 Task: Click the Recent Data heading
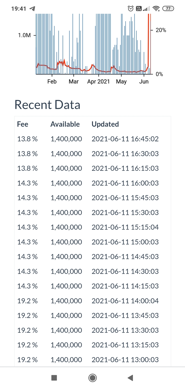47,105
